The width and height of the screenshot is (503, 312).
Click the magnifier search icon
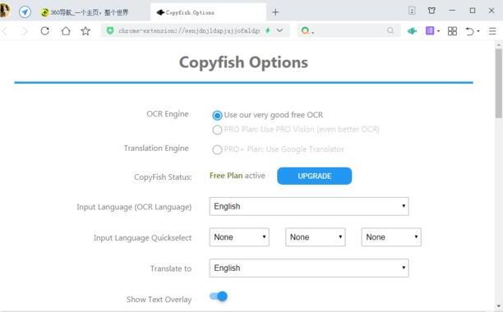click(390, 30)
